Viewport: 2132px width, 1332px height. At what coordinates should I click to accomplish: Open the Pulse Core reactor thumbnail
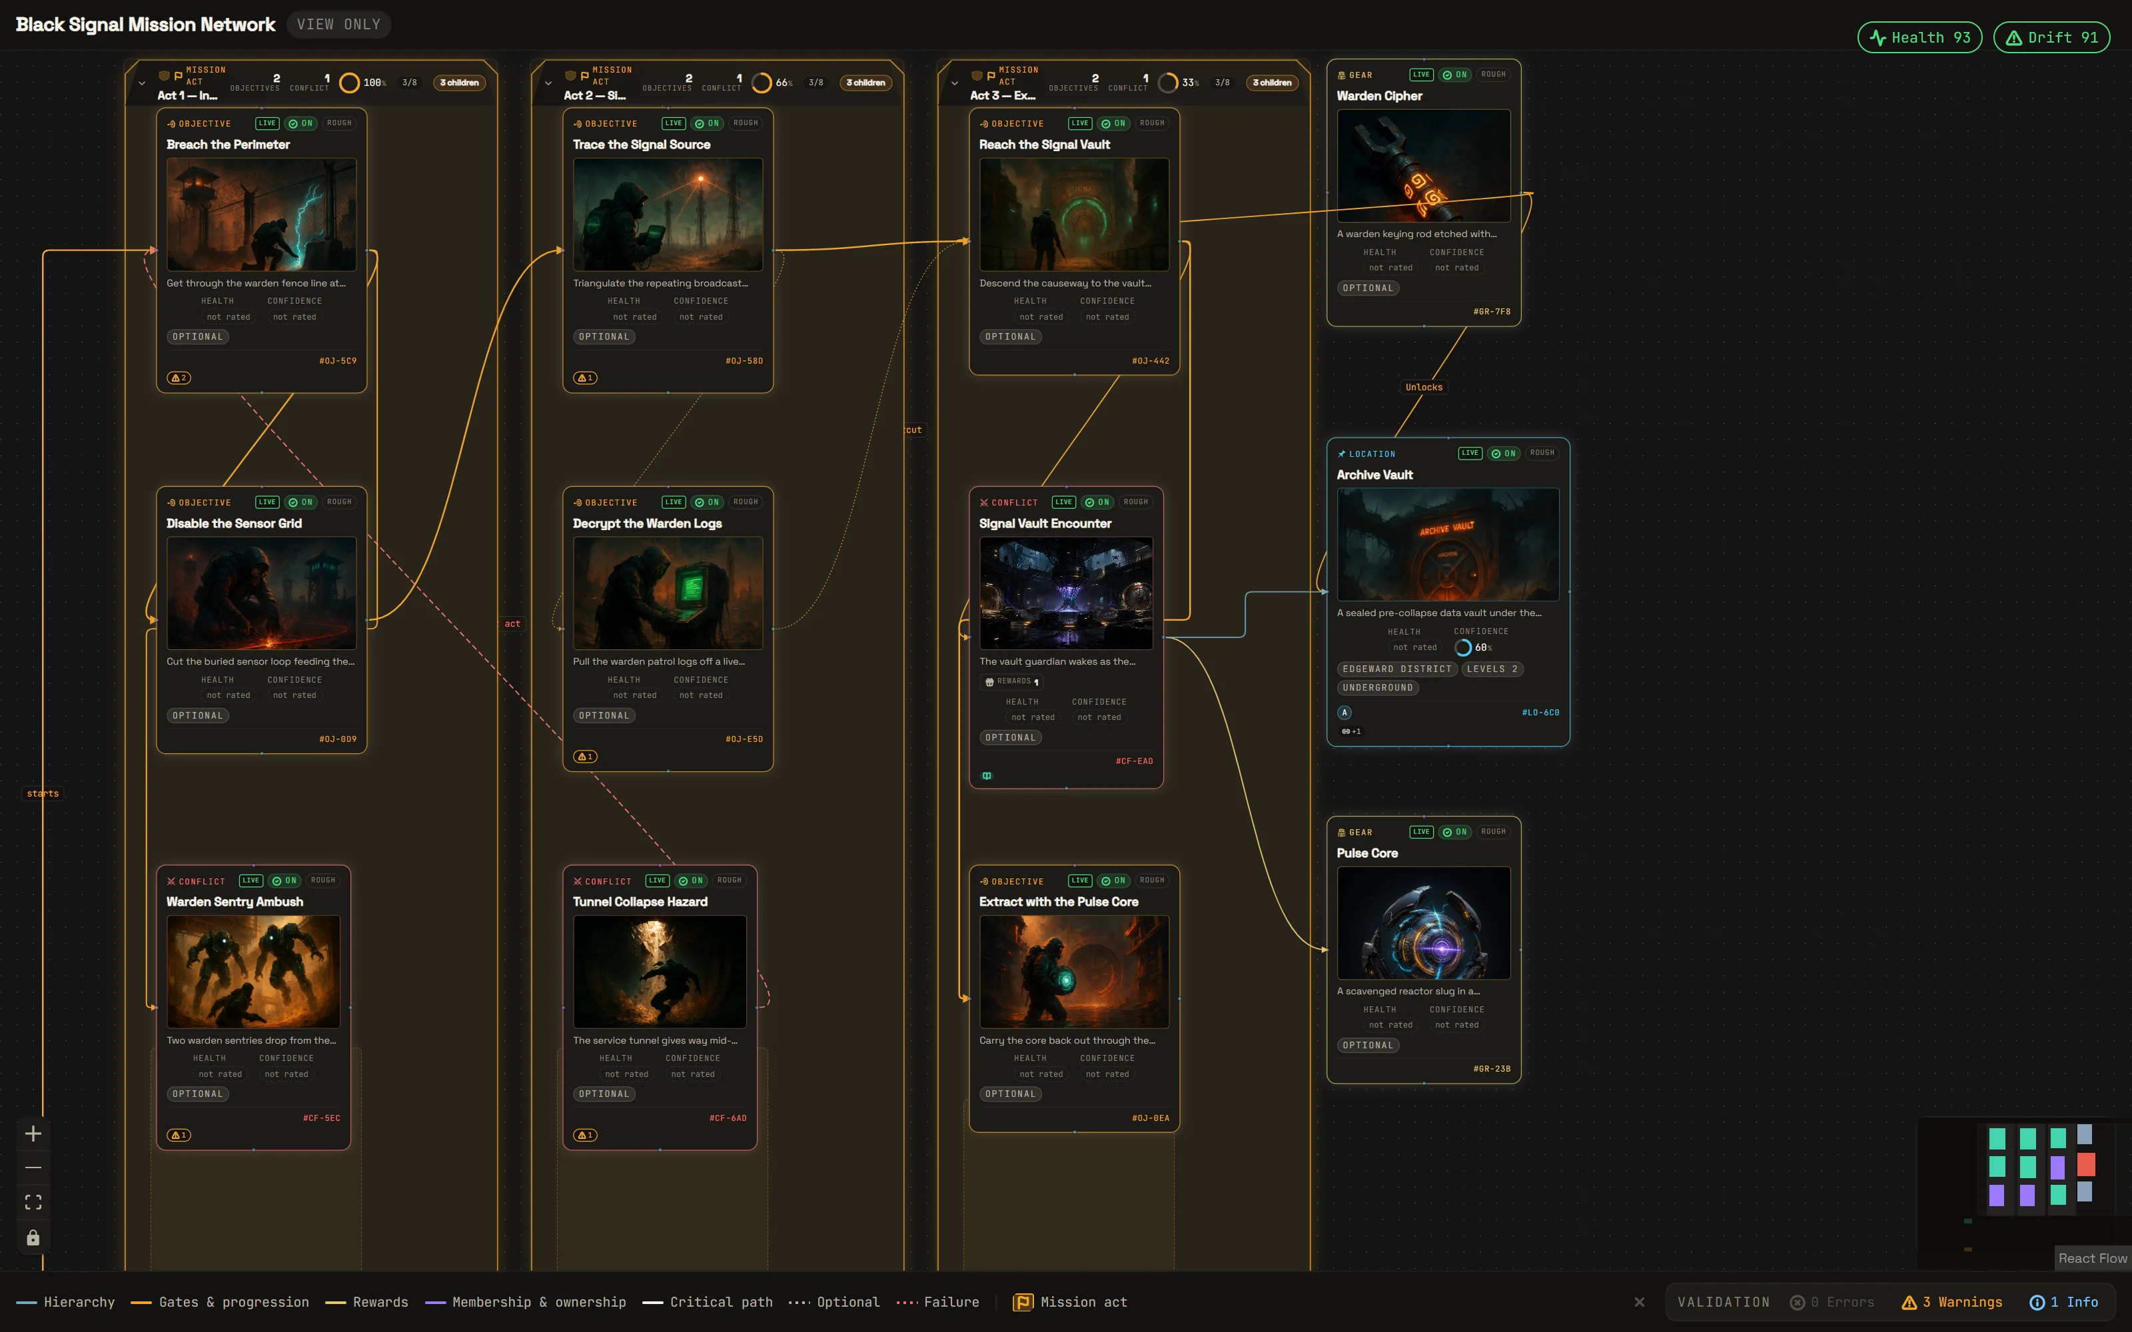1424,923
